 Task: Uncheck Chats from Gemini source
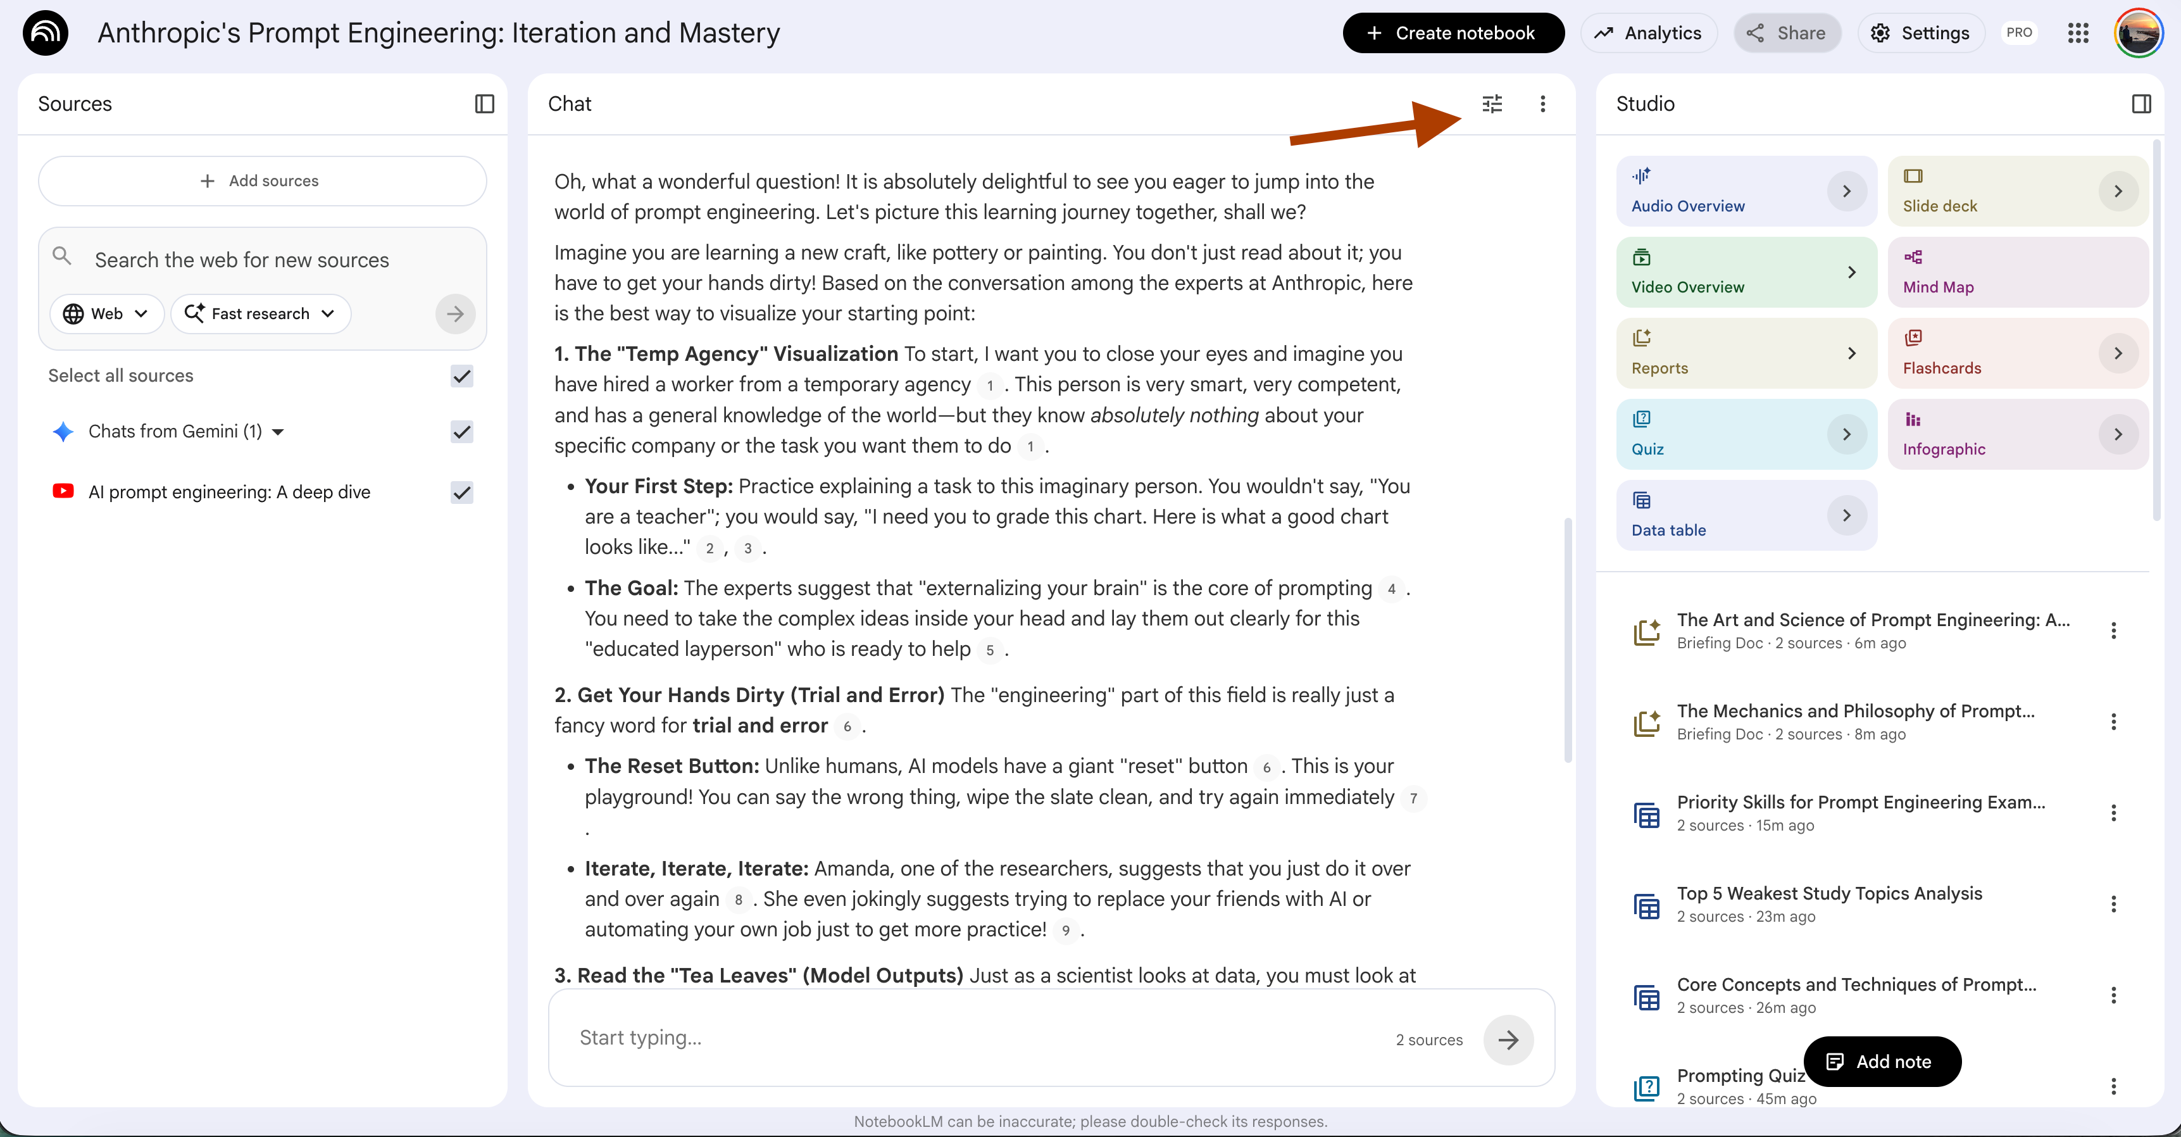click(461, 431)
